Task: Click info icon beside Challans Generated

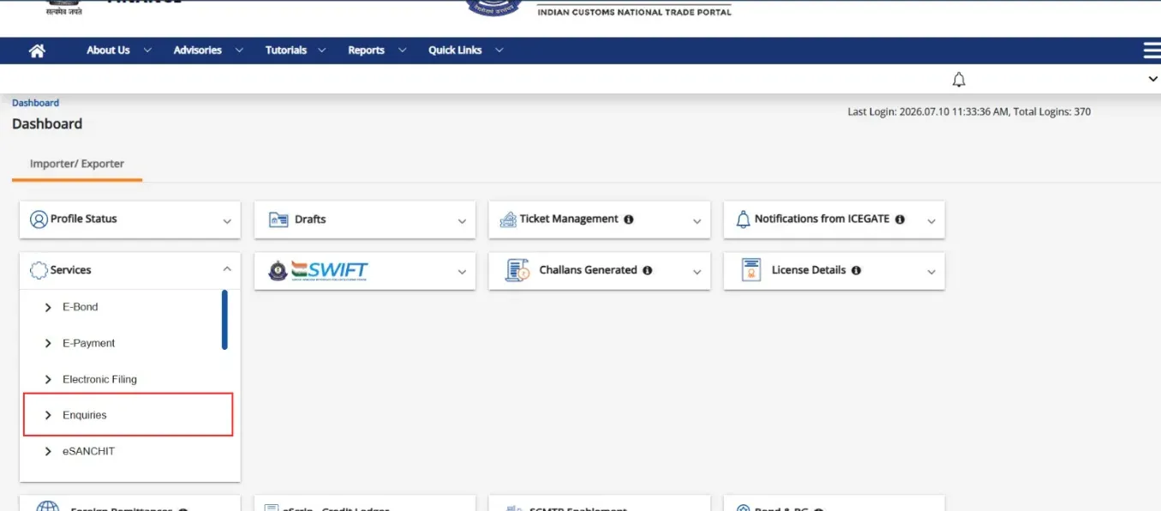Action: (647, 270)
